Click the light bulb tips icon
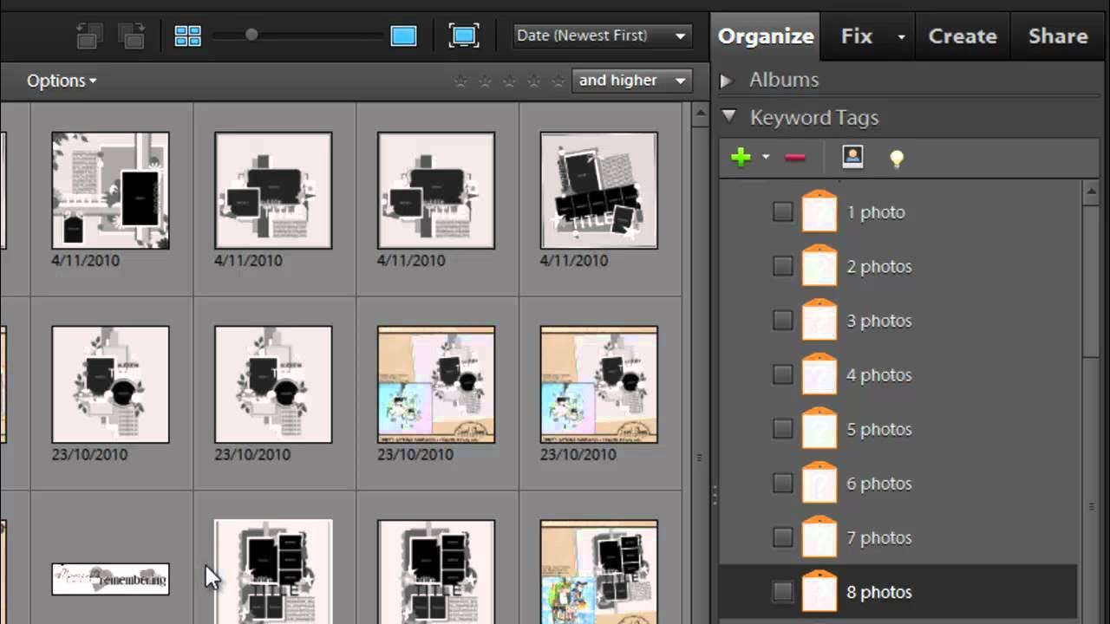 click(897, 158)
